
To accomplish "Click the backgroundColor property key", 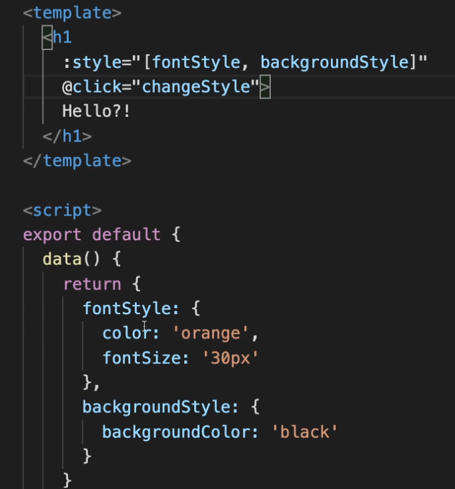I will [x=176, y=432].
